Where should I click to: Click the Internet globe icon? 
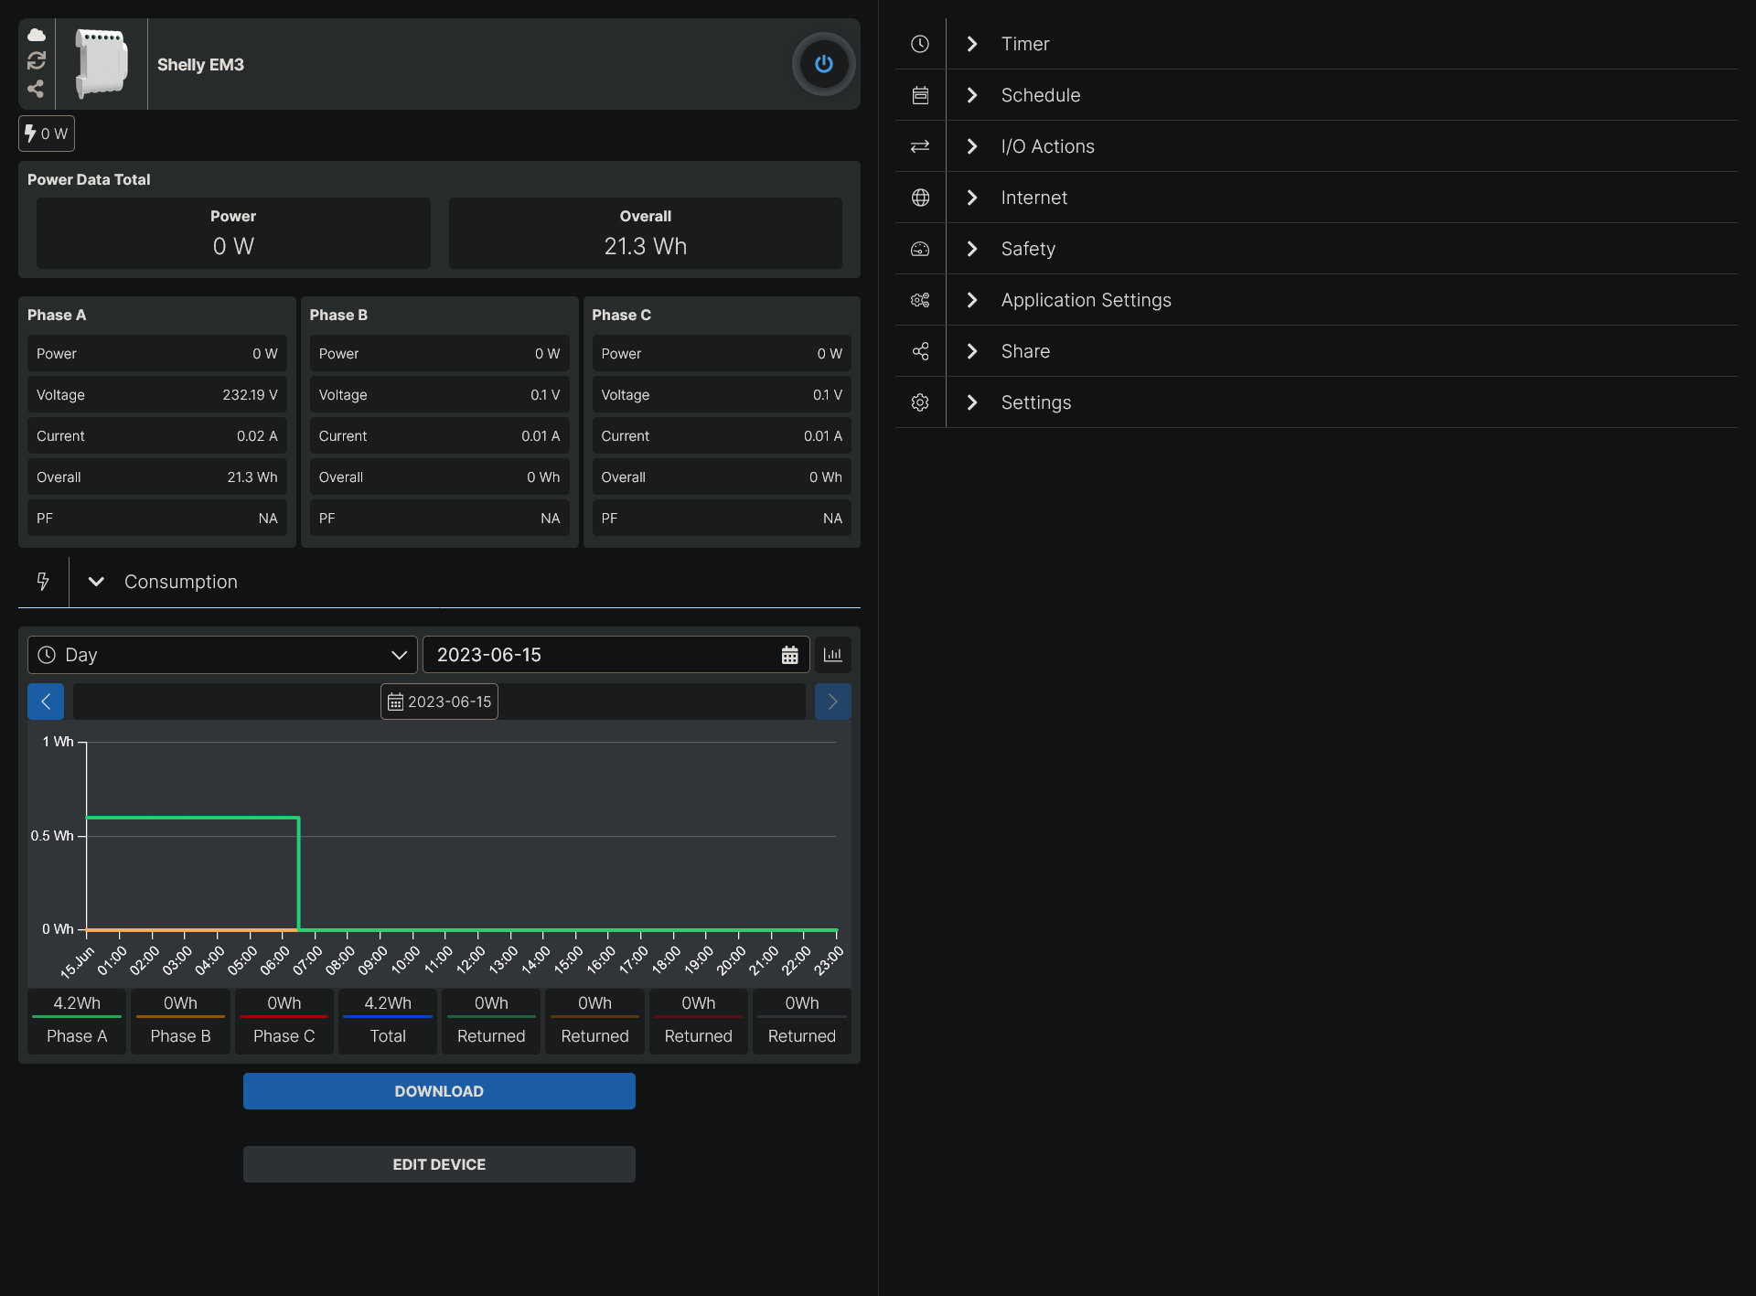click(922, 197)
